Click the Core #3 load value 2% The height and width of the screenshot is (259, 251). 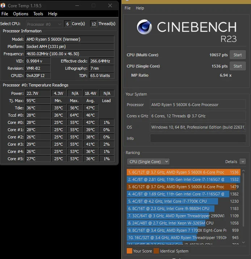pos(106,144)
